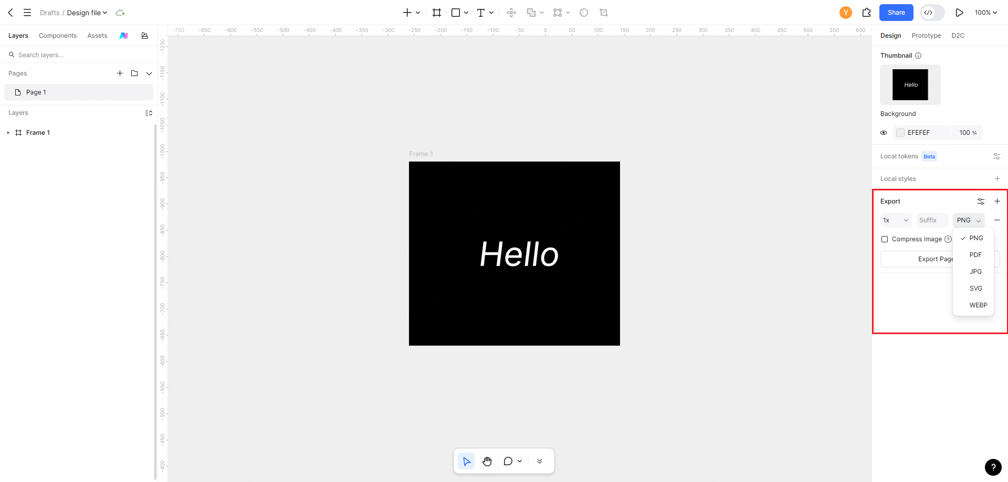Select the Frame tool

pyautogui.click(x=437, y=13)
